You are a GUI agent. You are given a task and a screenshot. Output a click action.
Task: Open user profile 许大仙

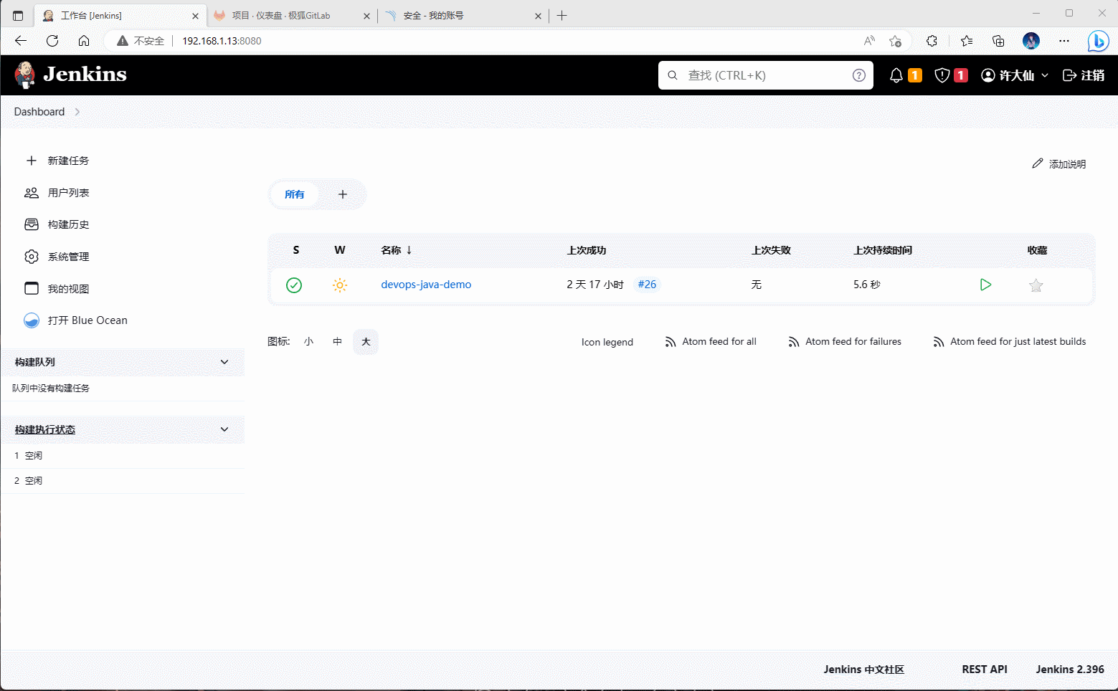[1008, 75]
